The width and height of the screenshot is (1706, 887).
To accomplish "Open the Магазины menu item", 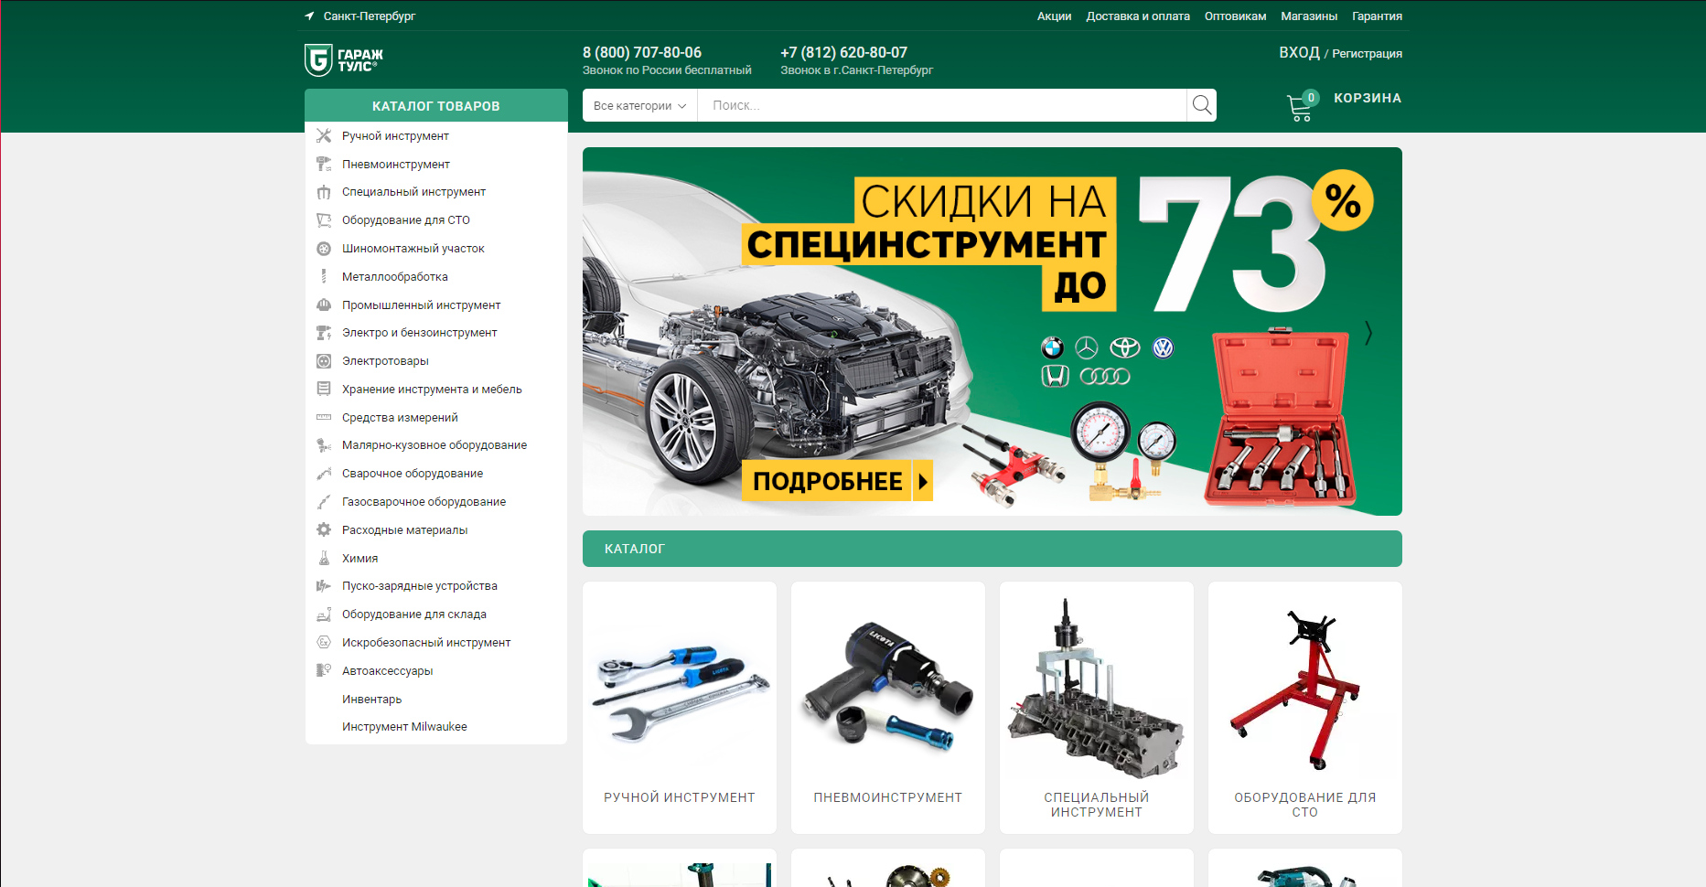I will [1308, 16].
